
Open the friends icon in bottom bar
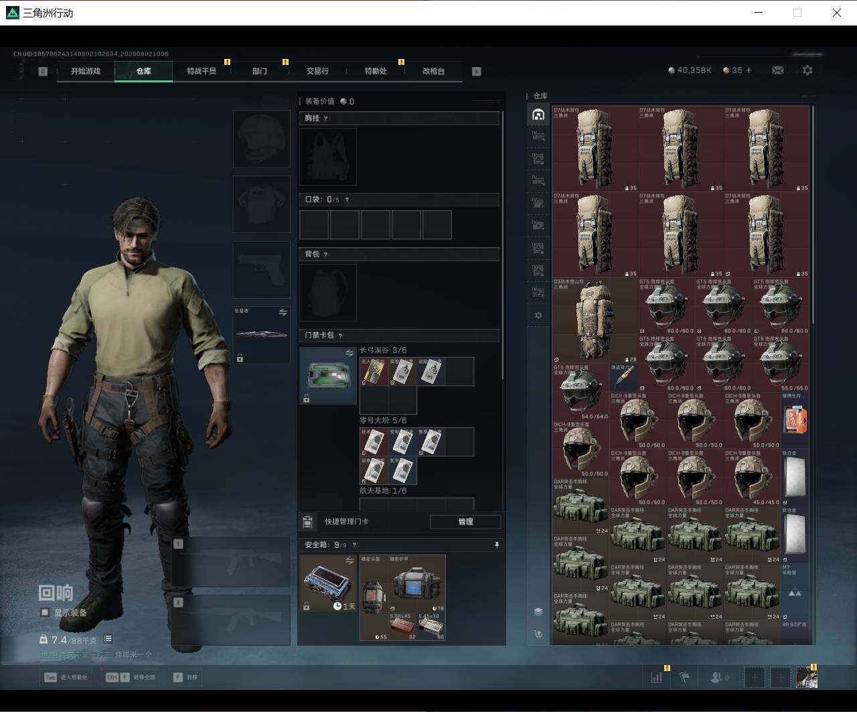pos(717,677)
